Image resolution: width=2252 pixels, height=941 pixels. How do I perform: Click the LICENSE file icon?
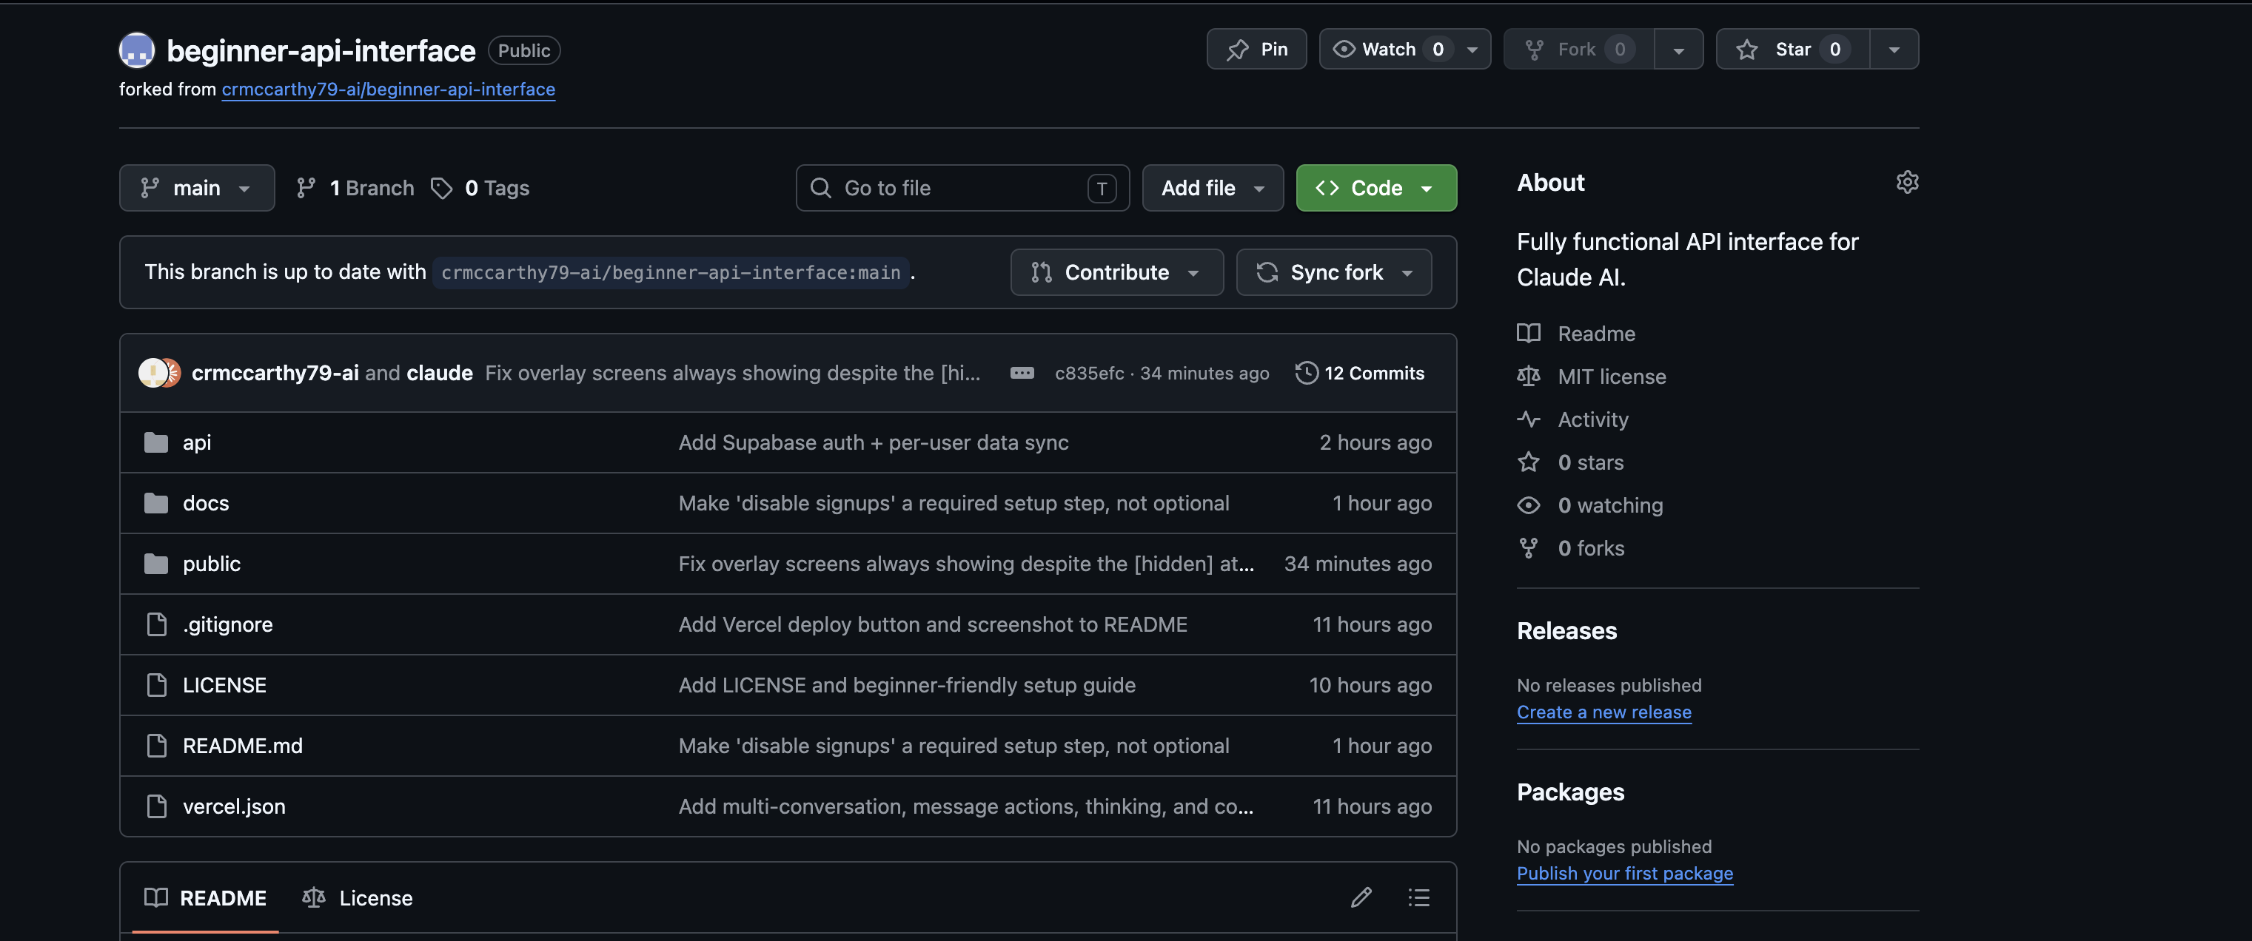coord(156,685)
